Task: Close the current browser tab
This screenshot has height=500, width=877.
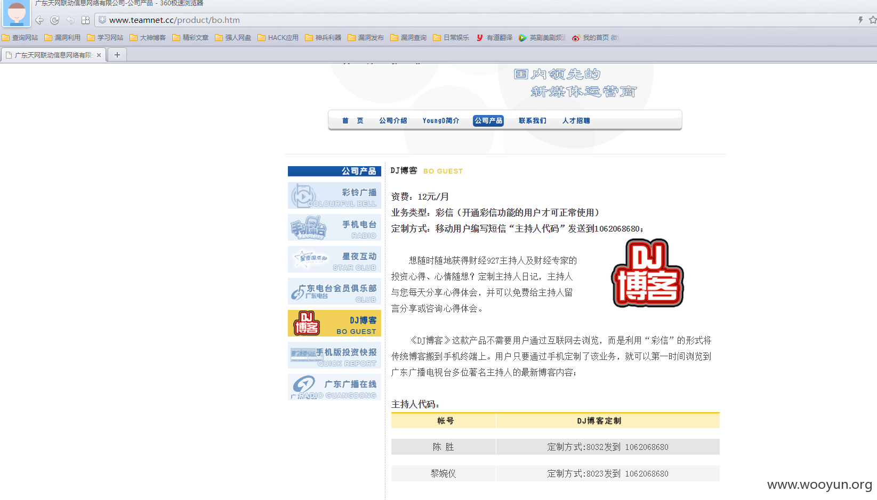Action: click(x=99, y=55)
